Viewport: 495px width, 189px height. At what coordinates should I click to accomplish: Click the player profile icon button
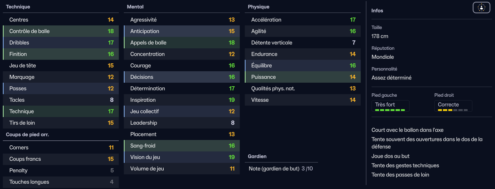(481, 8)
